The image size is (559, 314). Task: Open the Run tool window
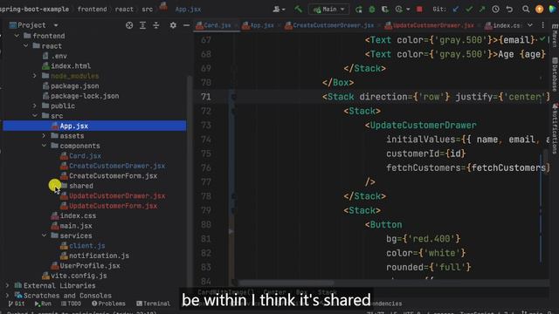point(43,304)
